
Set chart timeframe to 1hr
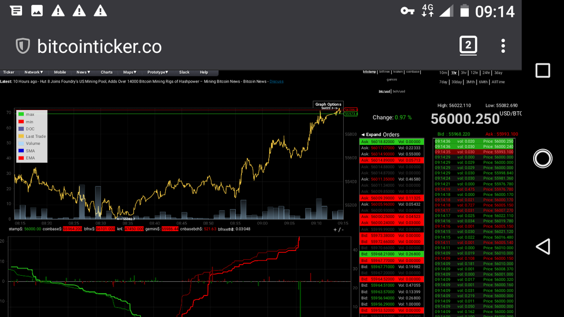[x=454, y=73]
